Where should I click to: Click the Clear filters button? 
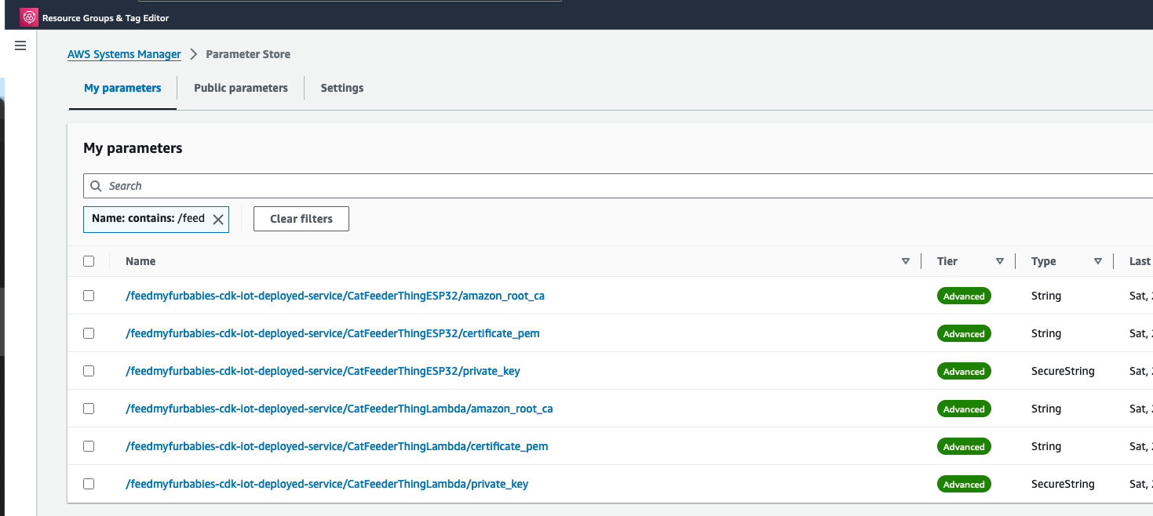point(301,219)
